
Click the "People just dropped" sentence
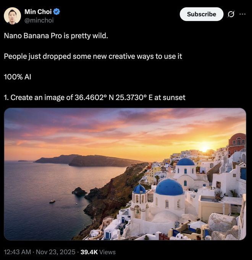[93, 56]
